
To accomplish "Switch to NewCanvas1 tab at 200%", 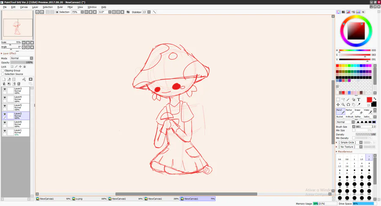I will (x=162, y=199).
